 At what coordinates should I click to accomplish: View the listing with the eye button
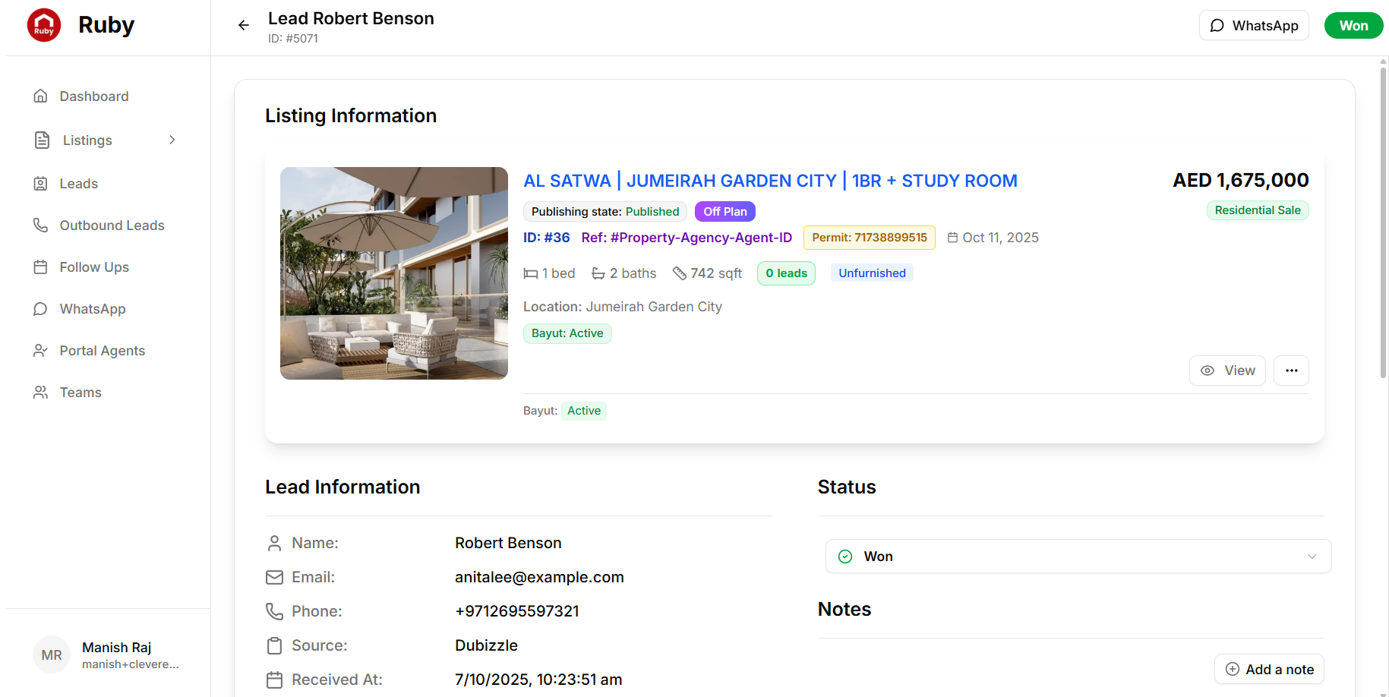pyautogui.click(x=1227, y=371)
